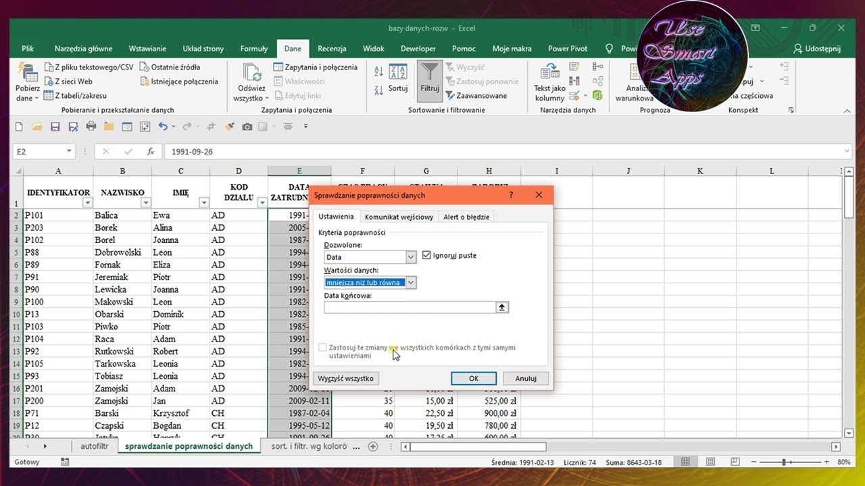The image size is (865, 486).
Task: Click Undo arrow in quick access toolbar
Action: point(163,126)
